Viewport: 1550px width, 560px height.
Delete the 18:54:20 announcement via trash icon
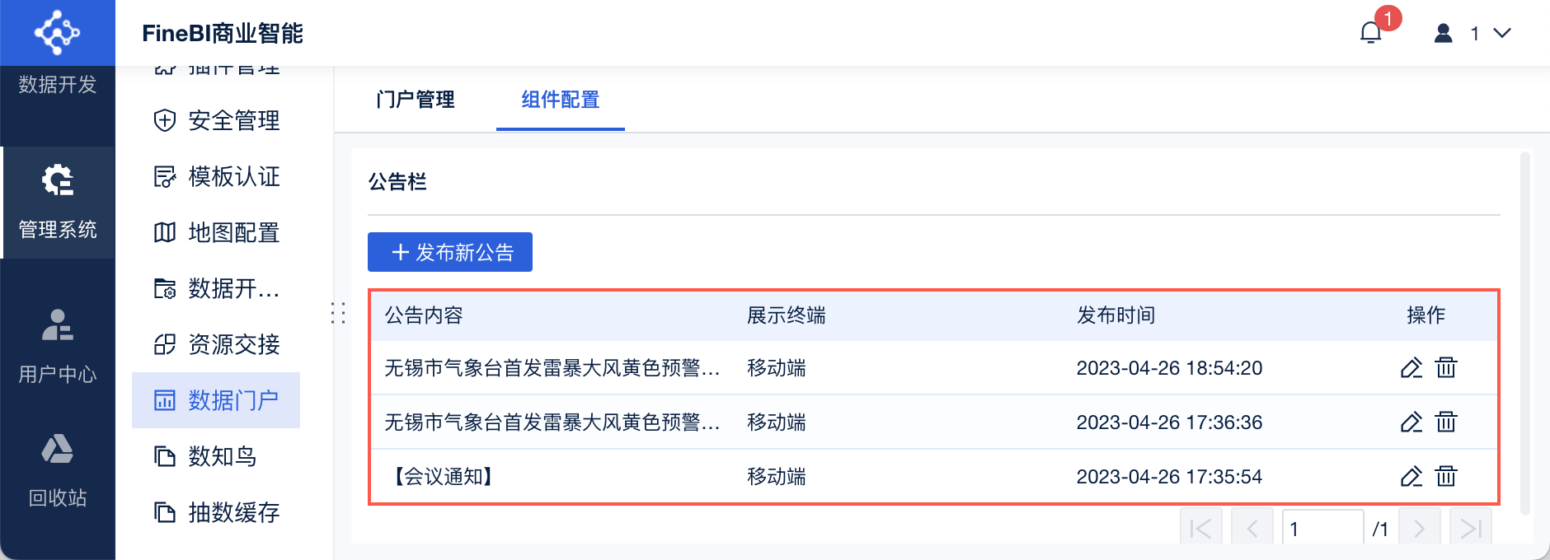(1446, 367)
